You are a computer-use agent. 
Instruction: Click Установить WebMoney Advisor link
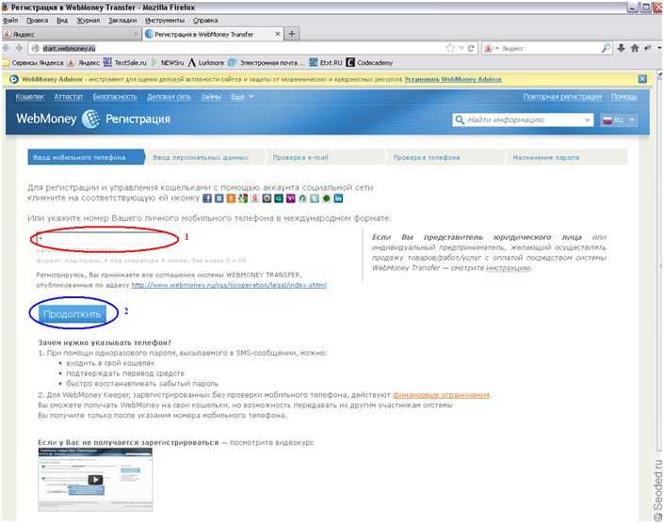click(x=453, y=79)
